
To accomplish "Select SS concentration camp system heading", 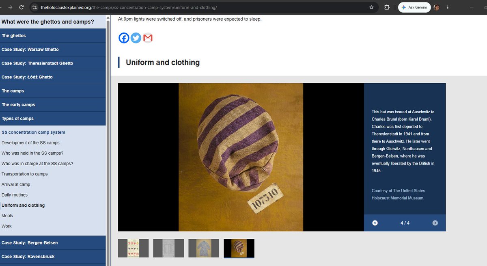I will 33,132.
